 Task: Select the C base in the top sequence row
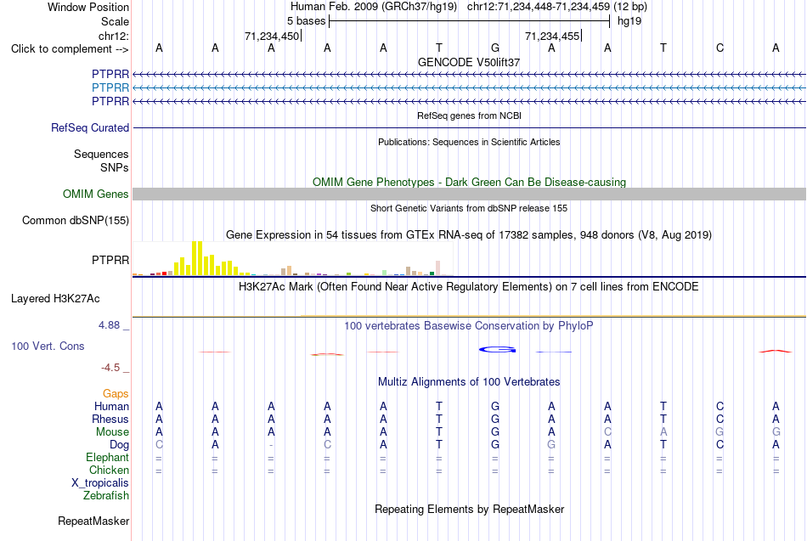click(720, 48)
